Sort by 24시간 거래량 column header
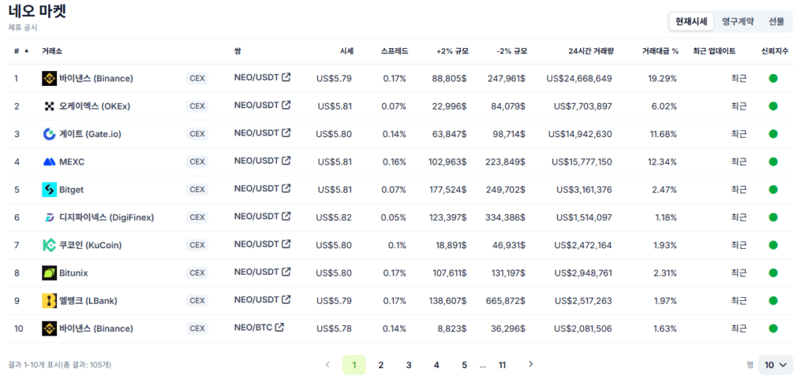 [x=591, y=51]
